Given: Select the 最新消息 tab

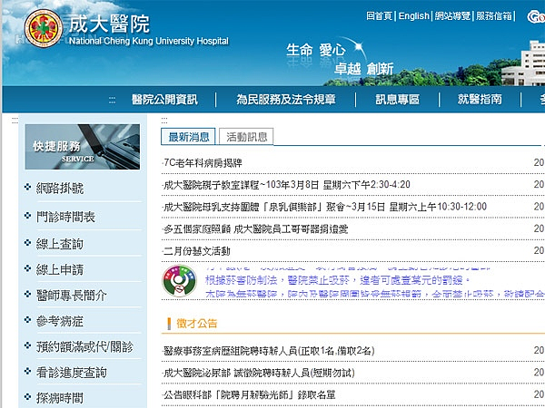Looking at the screenshot, I should point(188,137).
